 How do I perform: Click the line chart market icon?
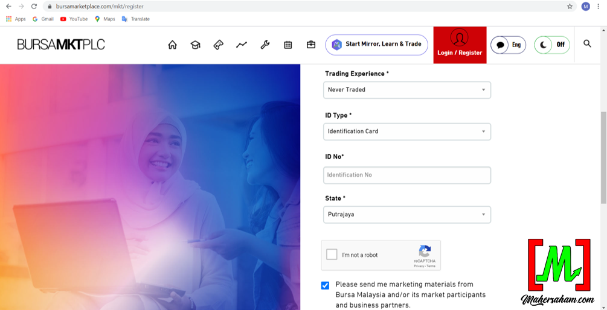tap(242, 45)
